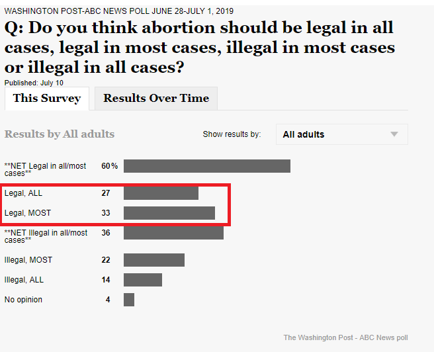Click the dropdown arrow triangle icon

[x=394, y=134]
